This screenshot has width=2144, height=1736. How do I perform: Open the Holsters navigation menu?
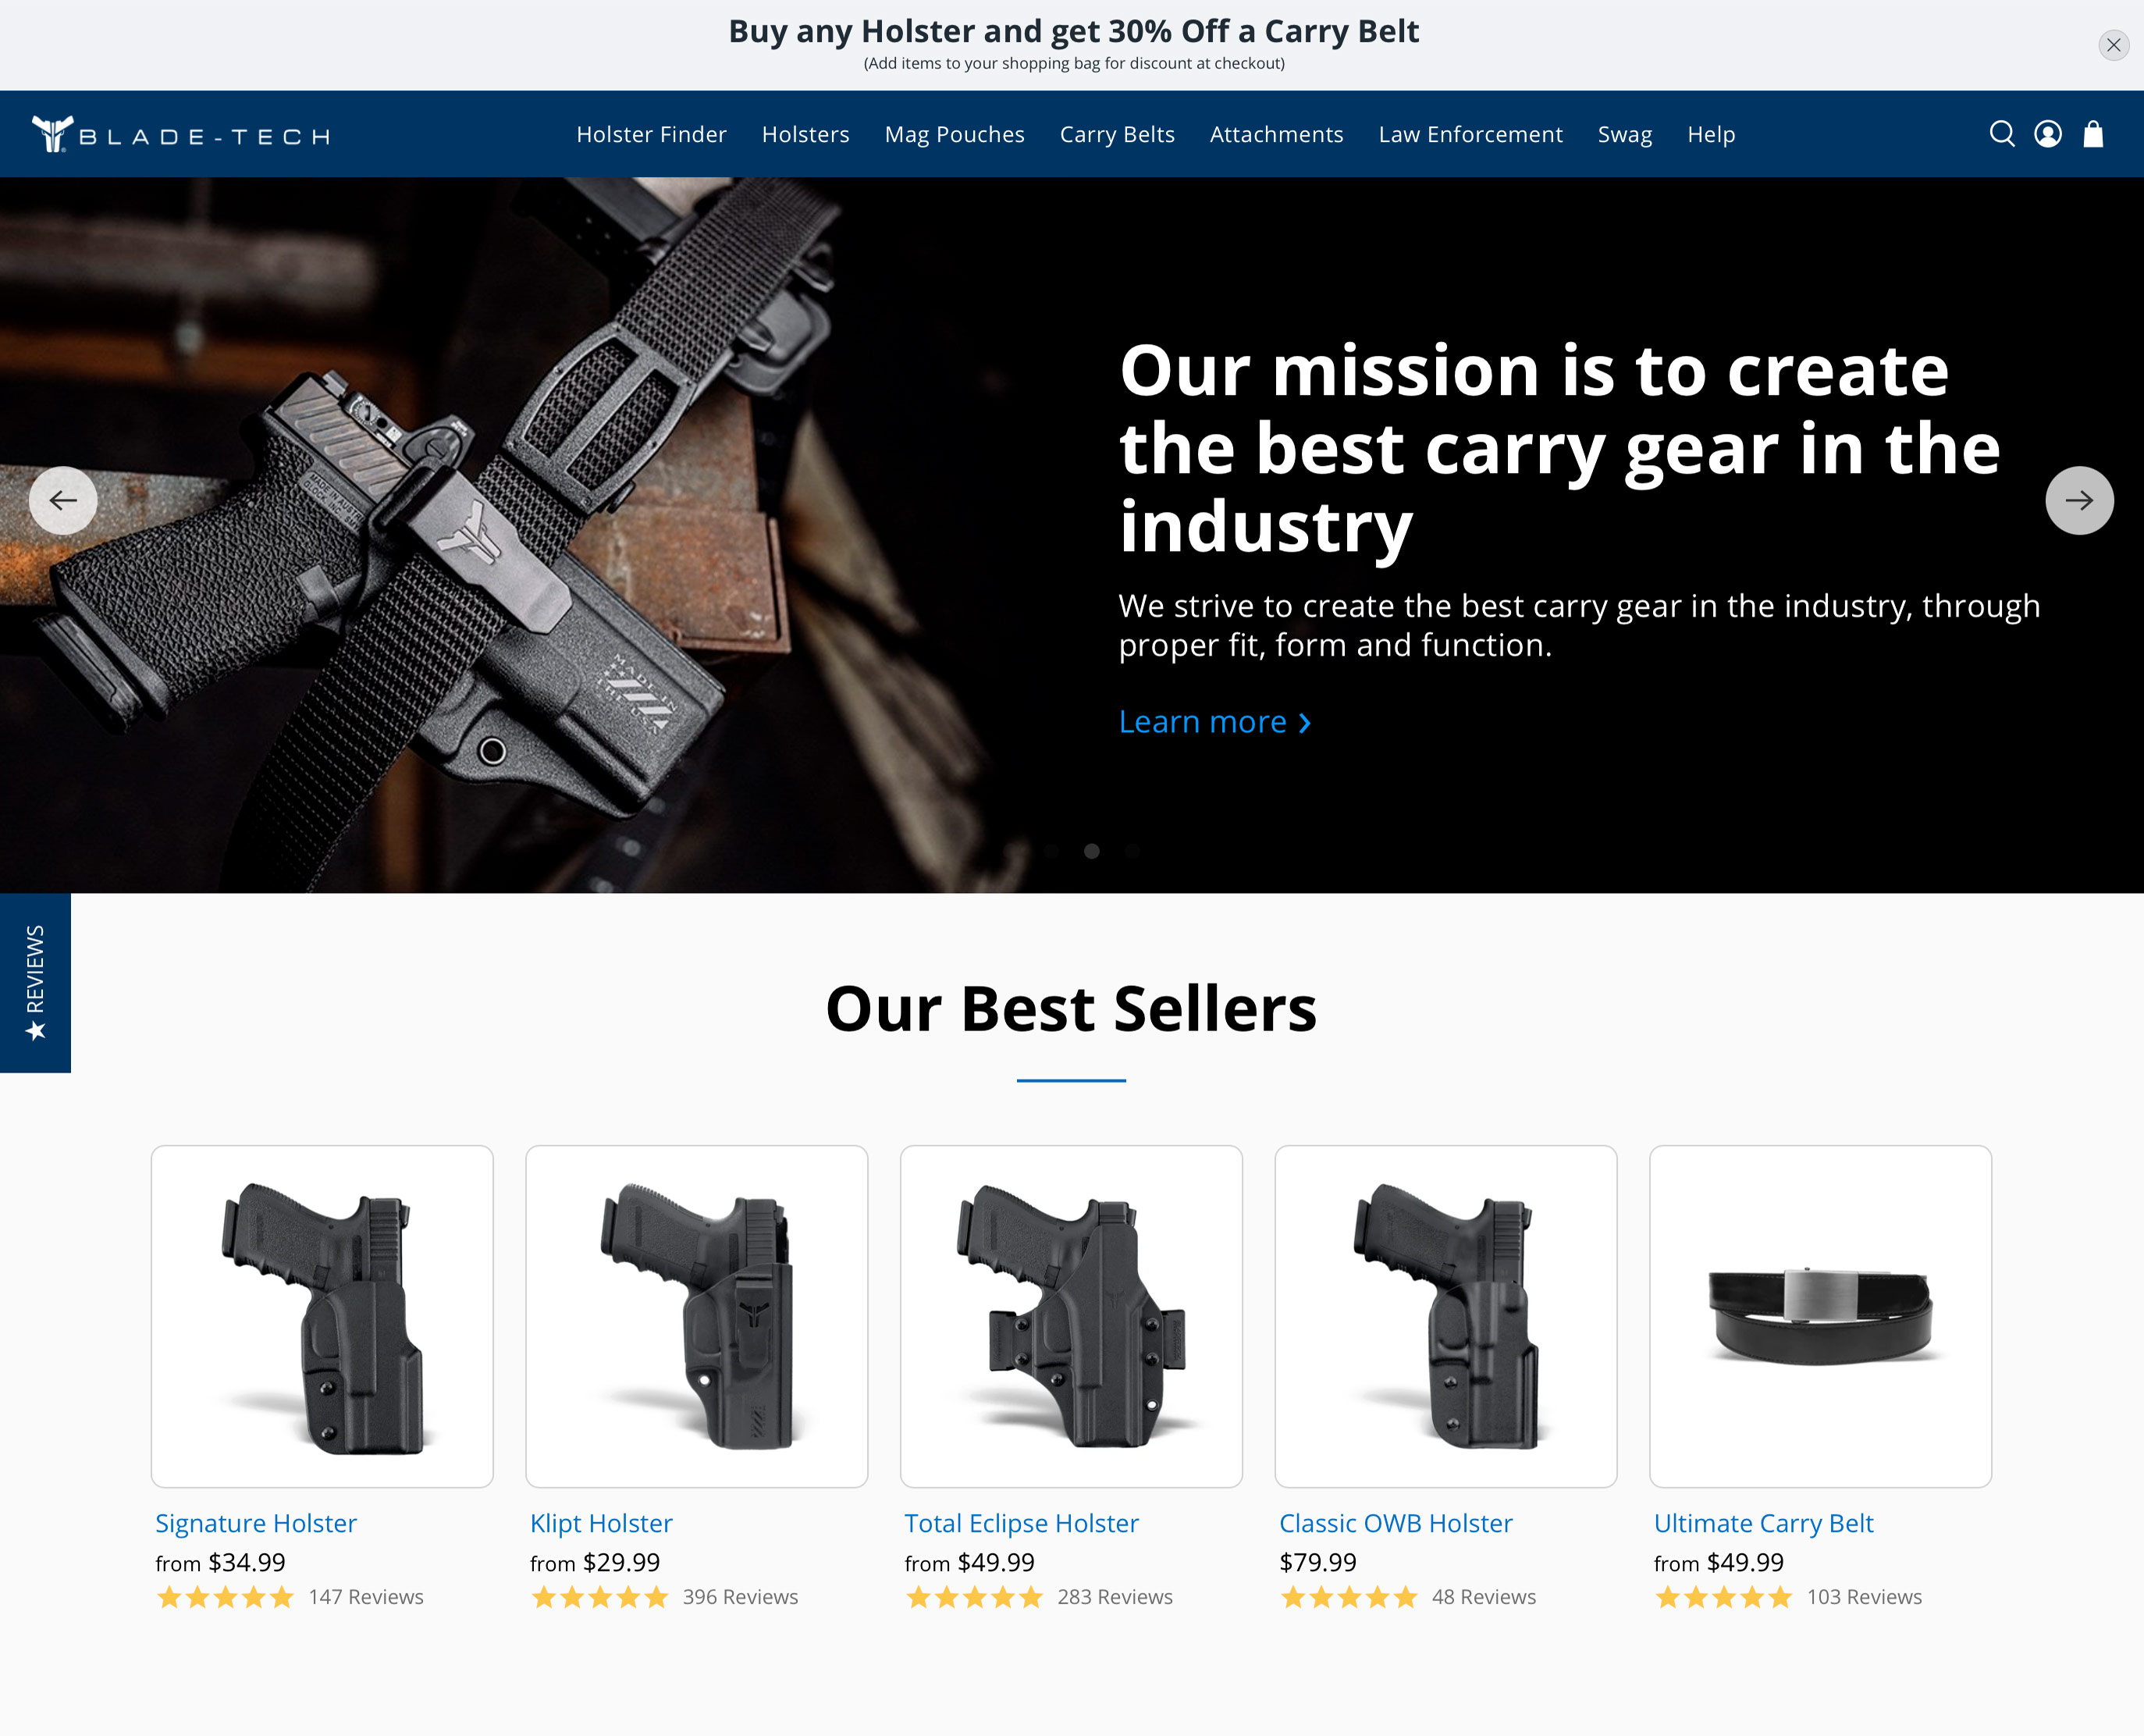click(805, 134)
